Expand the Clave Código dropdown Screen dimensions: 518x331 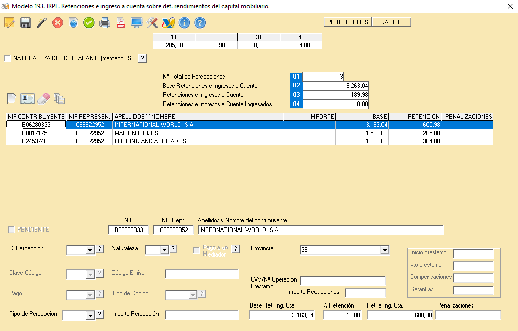90,274
